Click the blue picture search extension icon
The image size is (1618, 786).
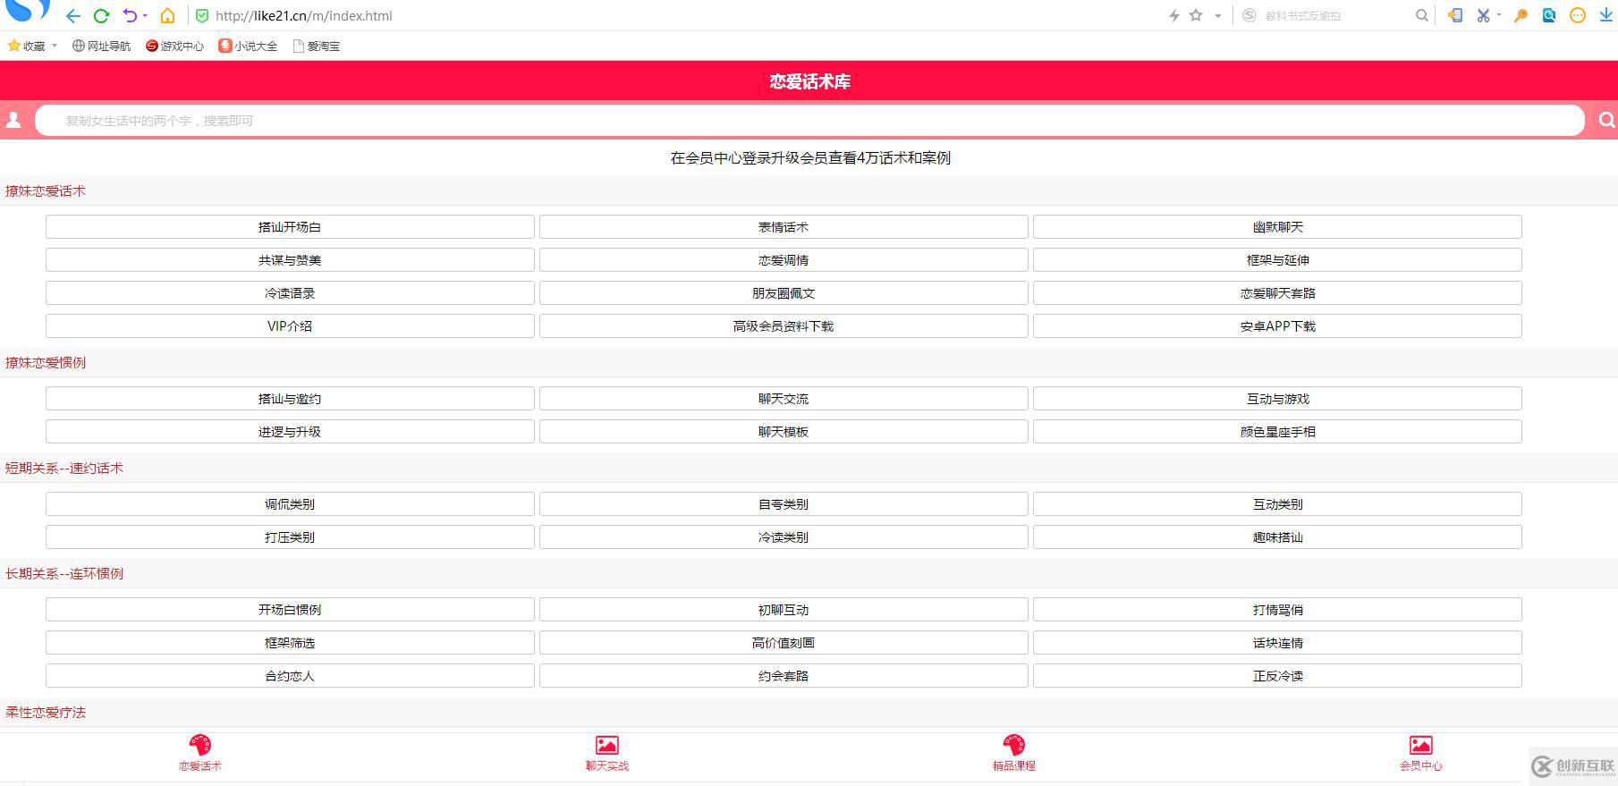point(1549,15)
